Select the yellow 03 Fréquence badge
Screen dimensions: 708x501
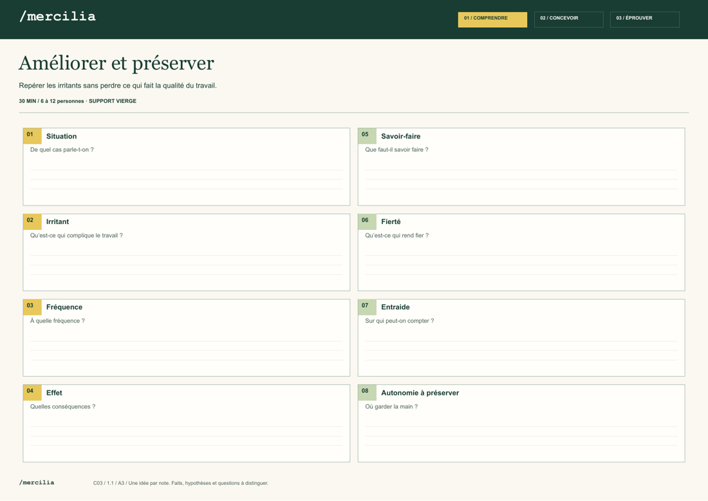pyautogui.click(x=32, y=307)
